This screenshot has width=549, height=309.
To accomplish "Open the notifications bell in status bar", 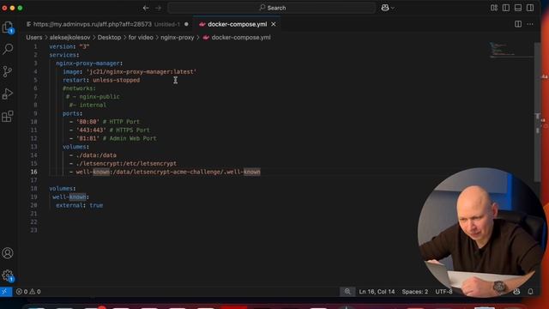I will tap(530, 292).
